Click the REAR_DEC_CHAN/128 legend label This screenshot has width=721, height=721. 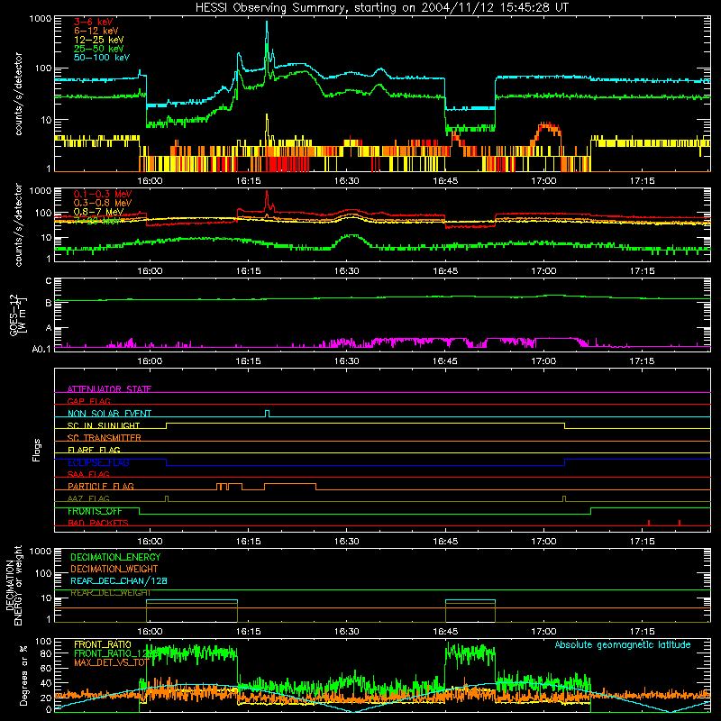click(x=119, y=580)
